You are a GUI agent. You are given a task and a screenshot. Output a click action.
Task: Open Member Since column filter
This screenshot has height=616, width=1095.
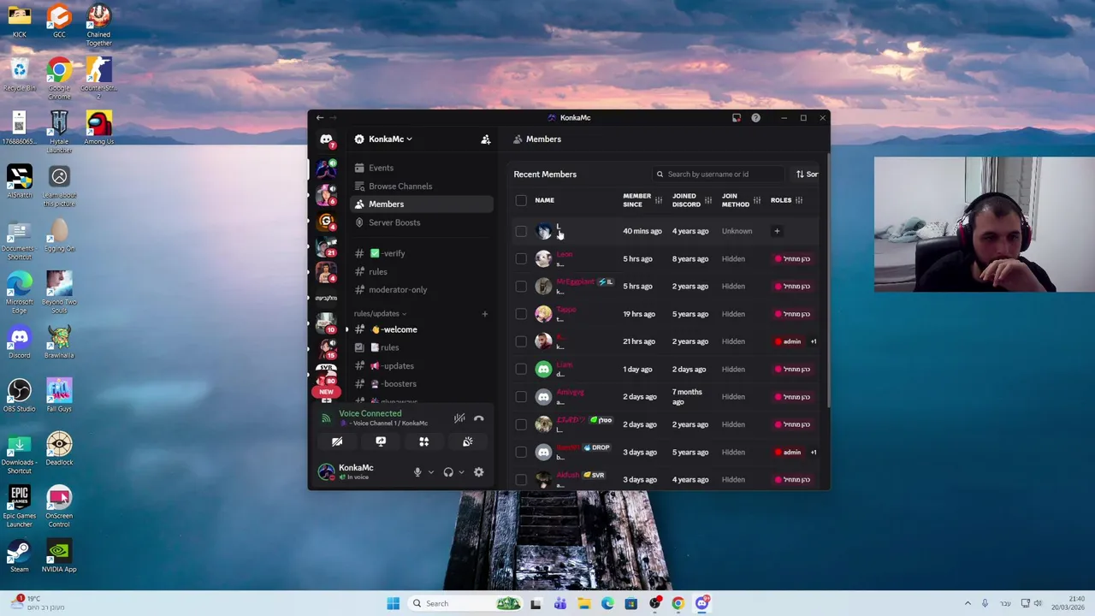pos(659,200)
